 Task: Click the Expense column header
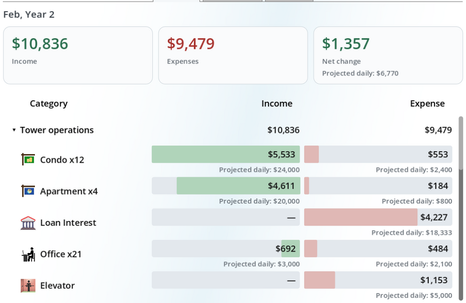[428, 104]
